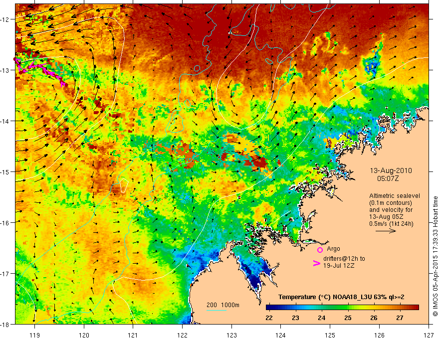439x339 pixels.
Task: Click longitude axis label "119"
Action: 35,335
